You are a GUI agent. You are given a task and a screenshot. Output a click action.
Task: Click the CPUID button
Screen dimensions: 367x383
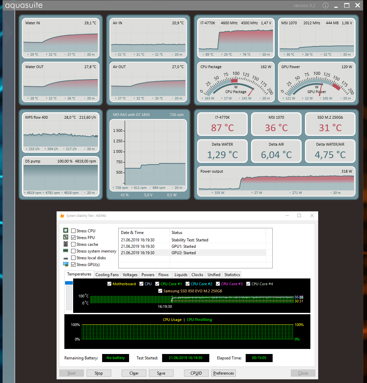coord(196,373)
